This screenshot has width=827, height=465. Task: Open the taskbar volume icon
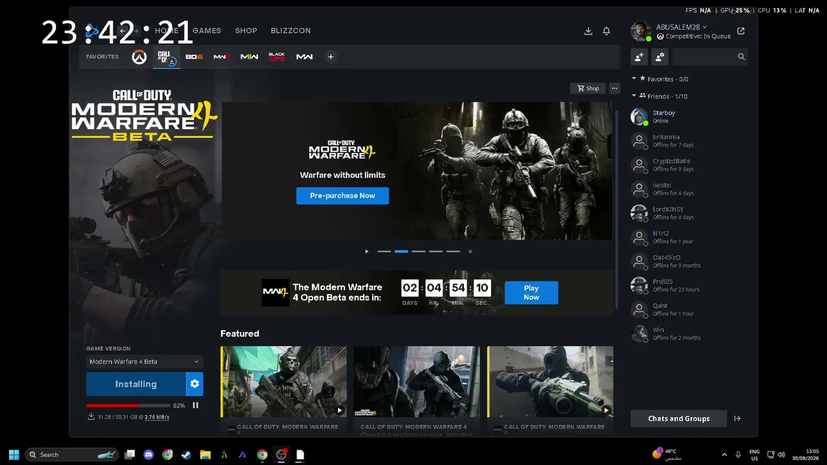click(x=781, y=455)
